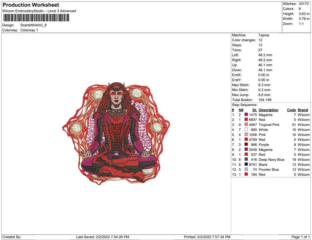Click the Machine value 'Tajima'
The width and height of the screenshot is (312, 240).
coord(264,35)
